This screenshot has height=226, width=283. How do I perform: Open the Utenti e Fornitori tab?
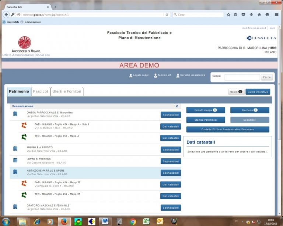67,91
